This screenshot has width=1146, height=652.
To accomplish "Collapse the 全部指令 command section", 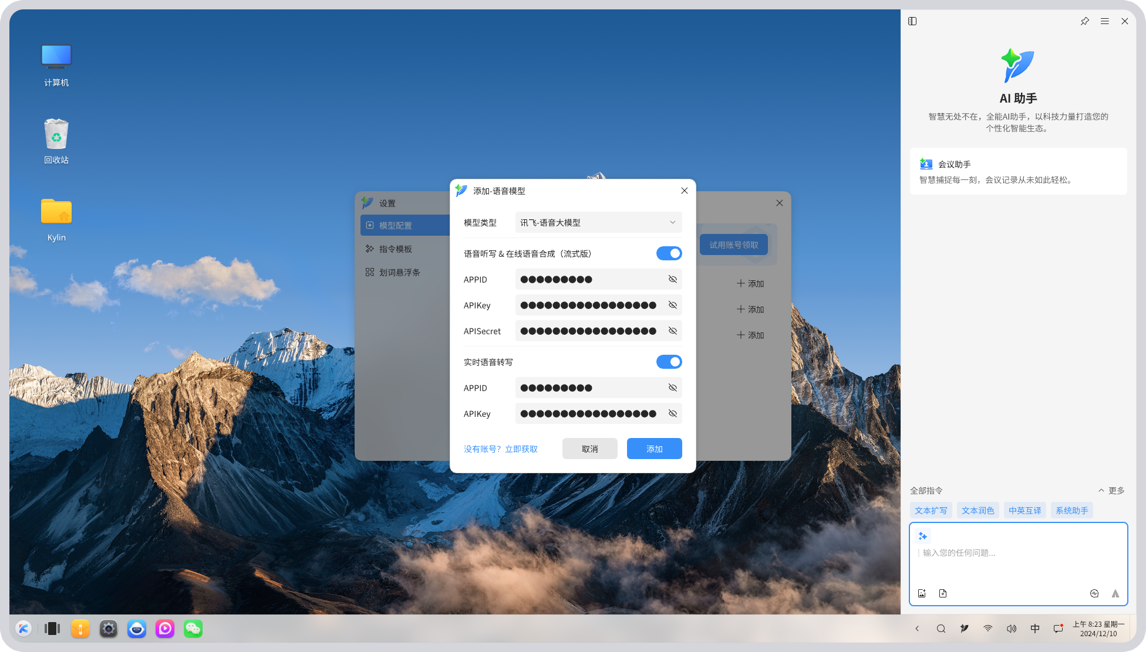I will click(1101, 490).
